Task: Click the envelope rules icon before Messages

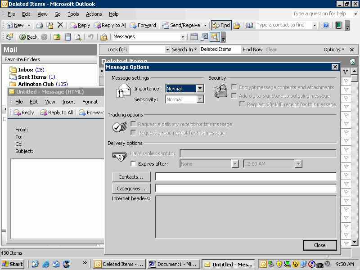Action: click(x=104, y=37)
